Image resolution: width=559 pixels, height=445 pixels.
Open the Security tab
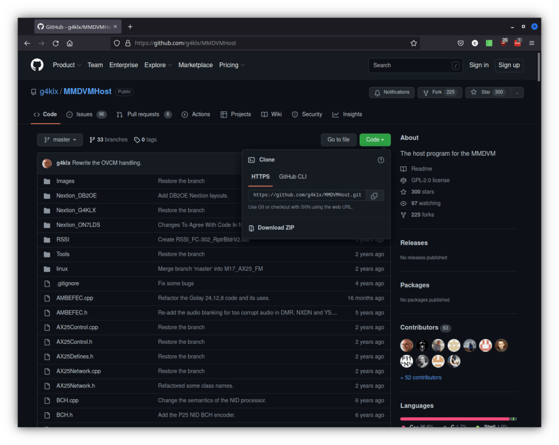tap(307, 114)
